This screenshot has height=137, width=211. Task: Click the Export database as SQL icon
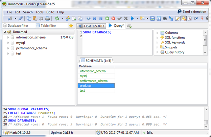(x=74, y=19)
